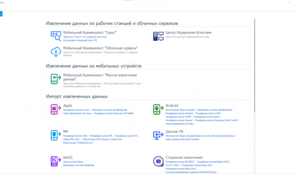Click the Записать "Скаут" на съёмный носитель link
This screenshot has height=178, width=298.
(x=85, y=37)
